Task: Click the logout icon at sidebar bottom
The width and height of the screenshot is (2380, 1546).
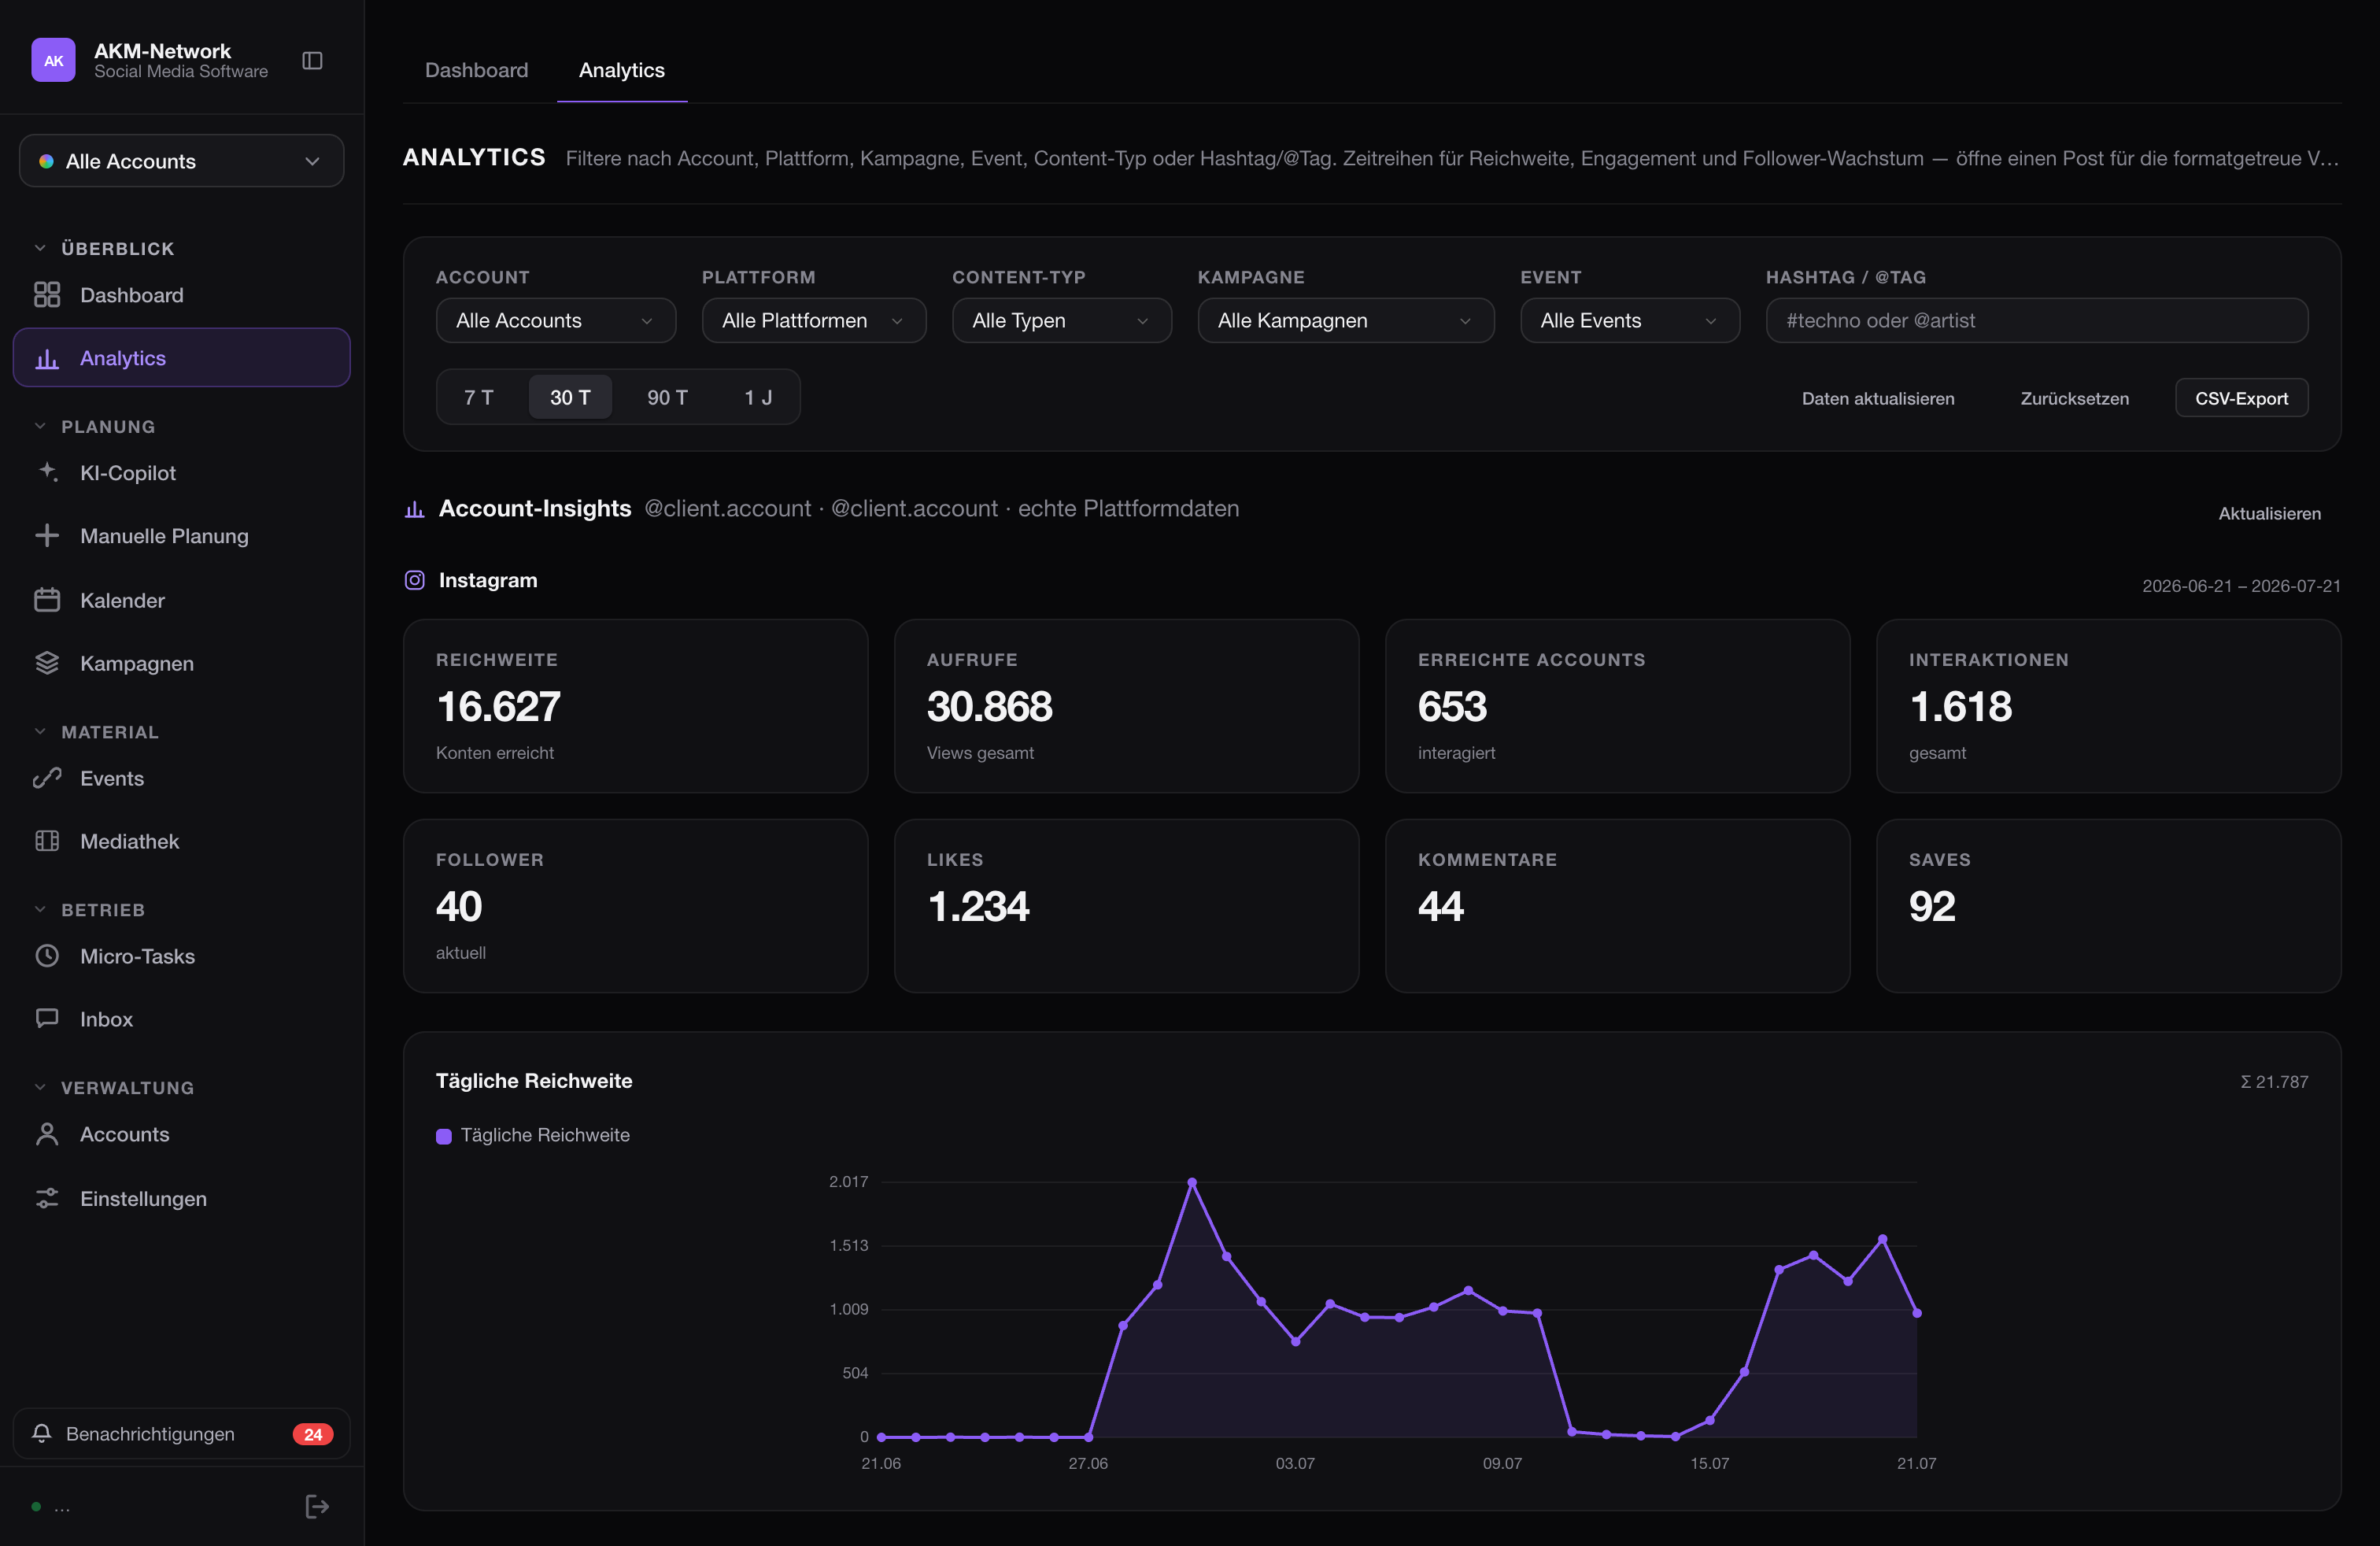Action: point(317,1506)
